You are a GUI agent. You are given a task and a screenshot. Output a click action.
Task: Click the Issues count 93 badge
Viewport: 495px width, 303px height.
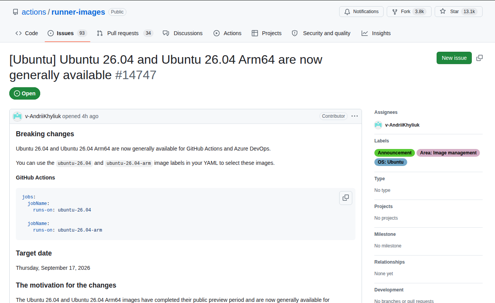[x=82, y=33]
